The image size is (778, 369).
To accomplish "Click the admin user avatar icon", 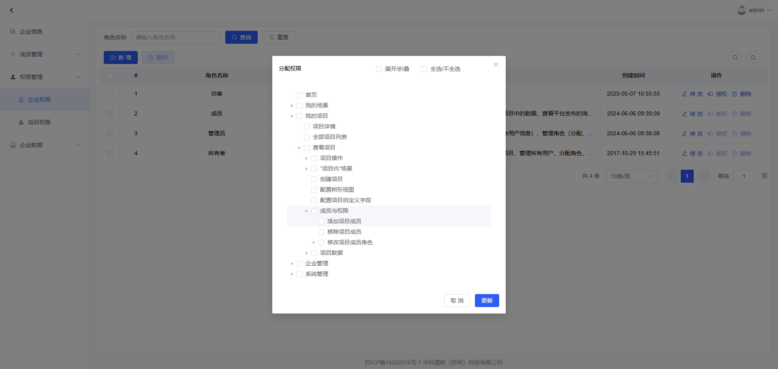I will [x=742, y=10].
